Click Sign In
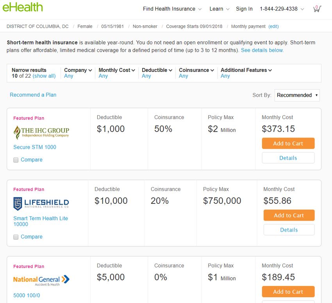Image resolution: width=332 pixels, height=303 pixels. 244,9
